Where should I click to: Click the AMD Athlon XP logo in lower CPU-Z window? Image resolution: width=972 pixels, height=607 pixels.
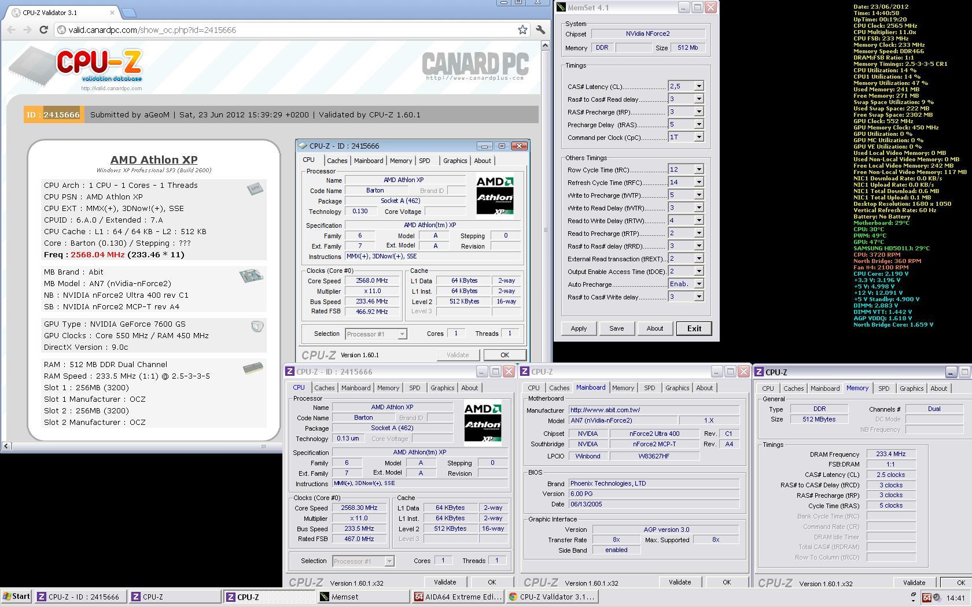(x=483, y=423)
